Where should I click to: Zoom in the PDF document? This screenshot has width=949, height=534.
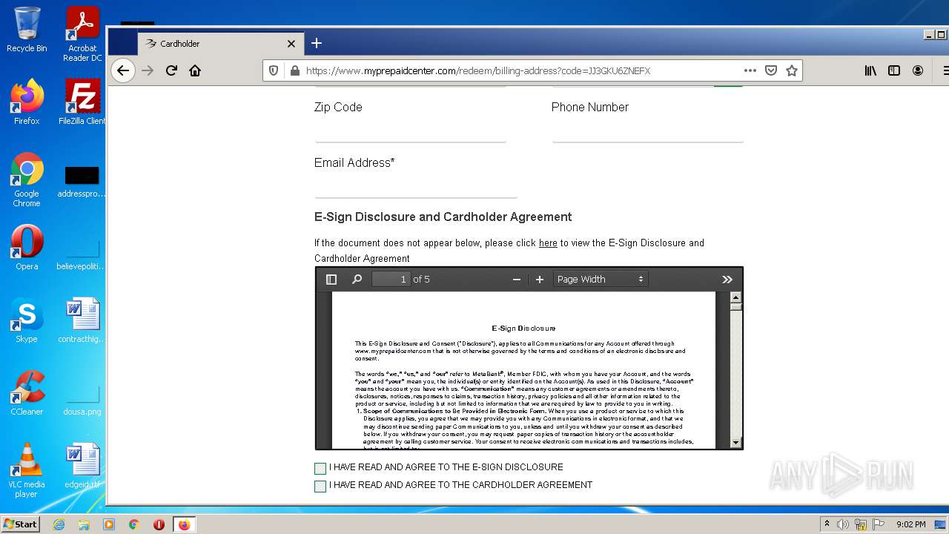click(540, 279)
